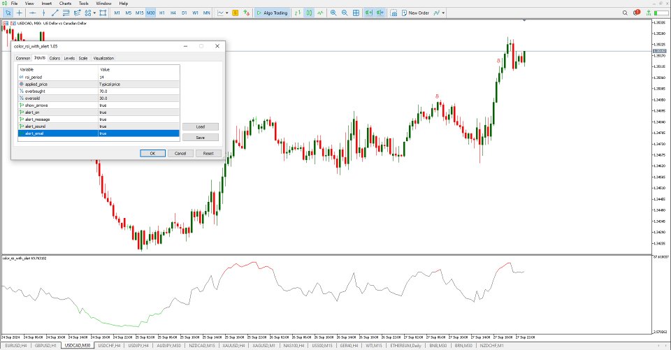The image size is (671, 350).
Task: Switch to line chart view
Action: click(x=320, y=13)
